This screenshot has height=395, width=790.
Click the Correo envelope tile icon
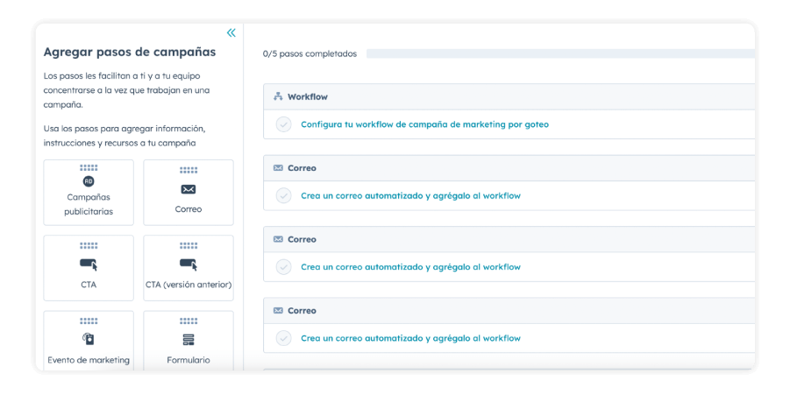click(189, 189)
